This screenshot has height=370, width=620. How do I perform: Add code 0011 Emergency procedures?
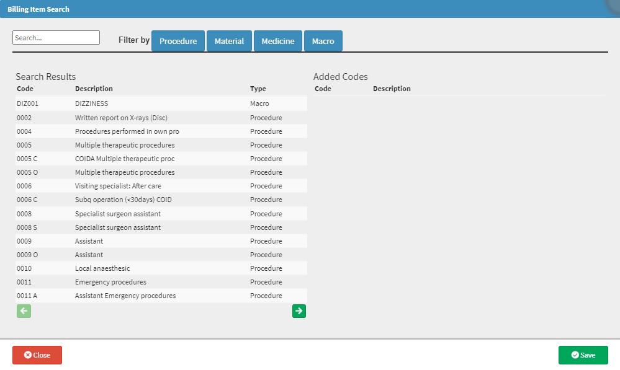[110, 282]
